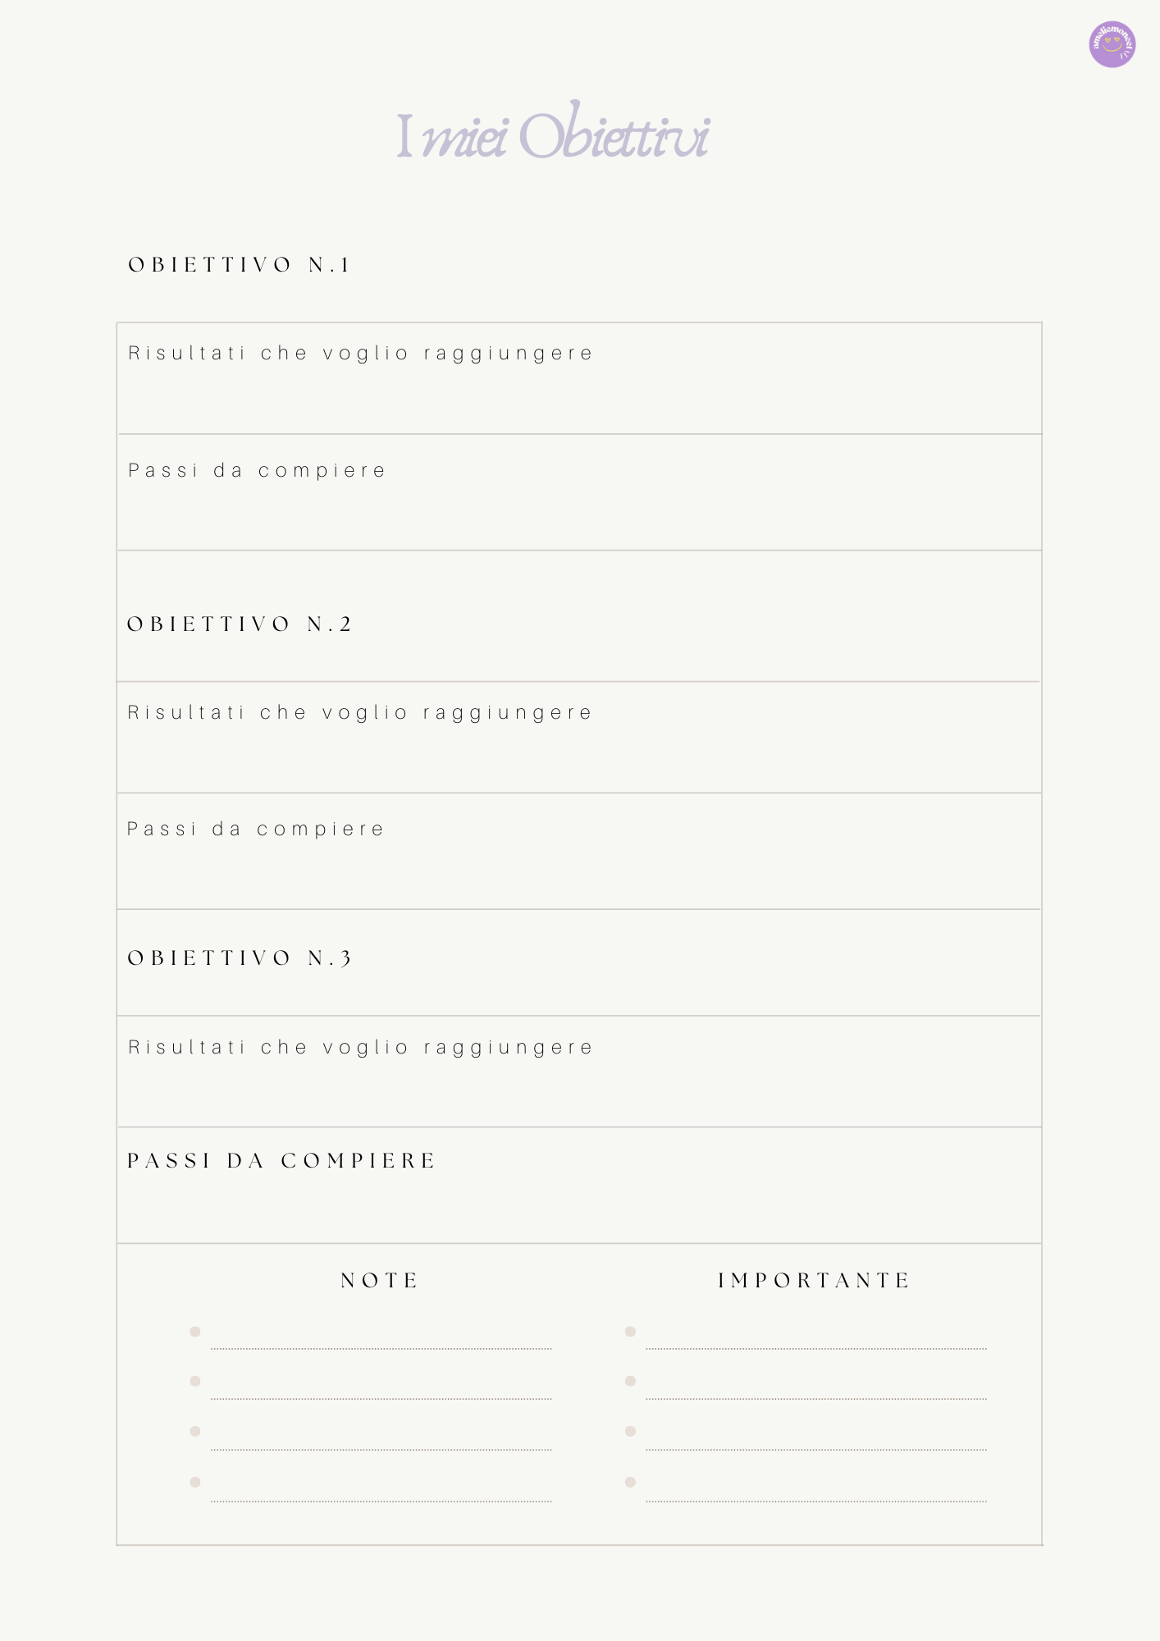Select the last bullet dot under NOTE

(x=195, y=1482)
